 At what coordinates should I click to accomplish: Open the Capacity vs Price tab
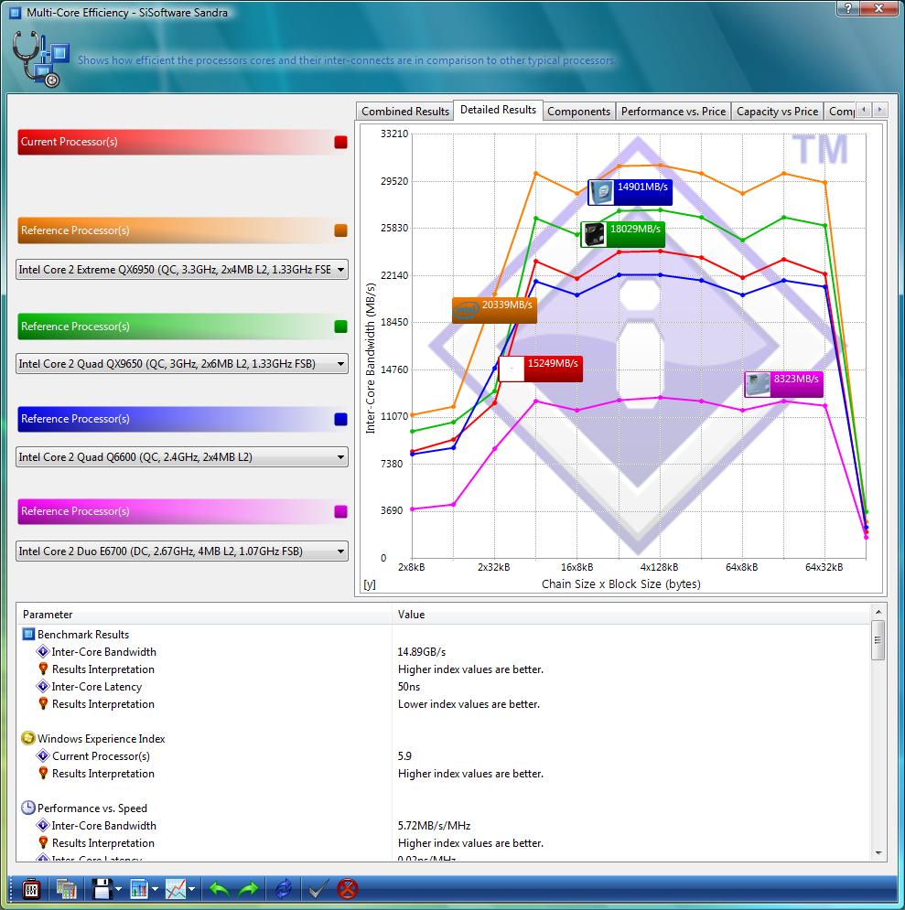click(777, 111)
